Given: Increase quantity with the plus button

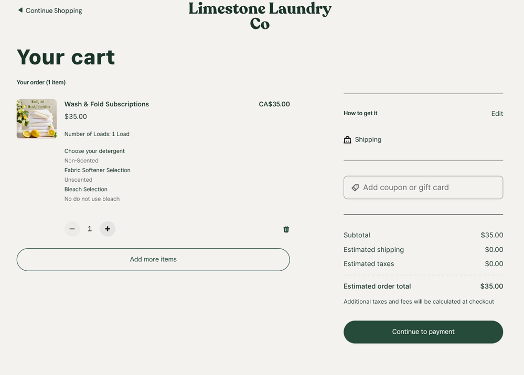Looking at the screenshot, I should [108, 229].
